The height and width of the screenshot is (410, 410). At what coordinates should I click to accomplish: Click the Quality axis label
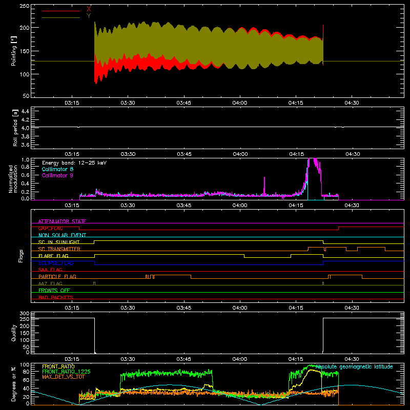click(14, 333)
